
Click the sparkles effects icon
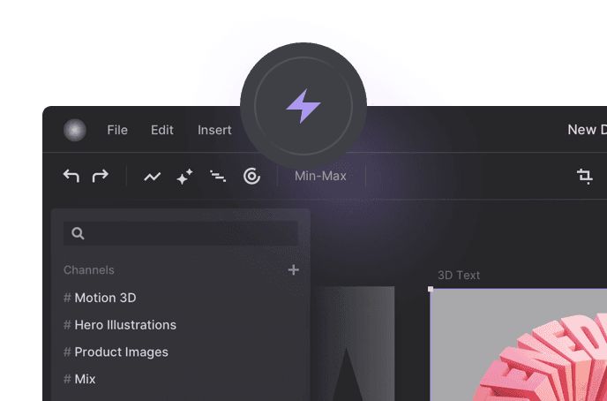pyautogui.click(x=184, y=177)
